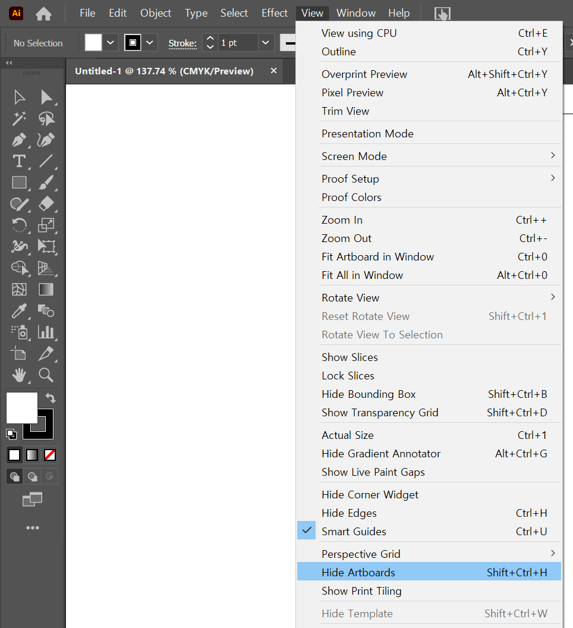The height and width of the screenshot is (628, 573).
Task: Choose Outline view mode
Action: pyautogui.click(x=429, y=52)
